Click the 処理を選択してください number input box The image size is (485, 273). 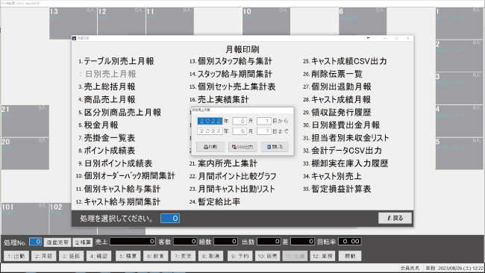coord(170,219)
